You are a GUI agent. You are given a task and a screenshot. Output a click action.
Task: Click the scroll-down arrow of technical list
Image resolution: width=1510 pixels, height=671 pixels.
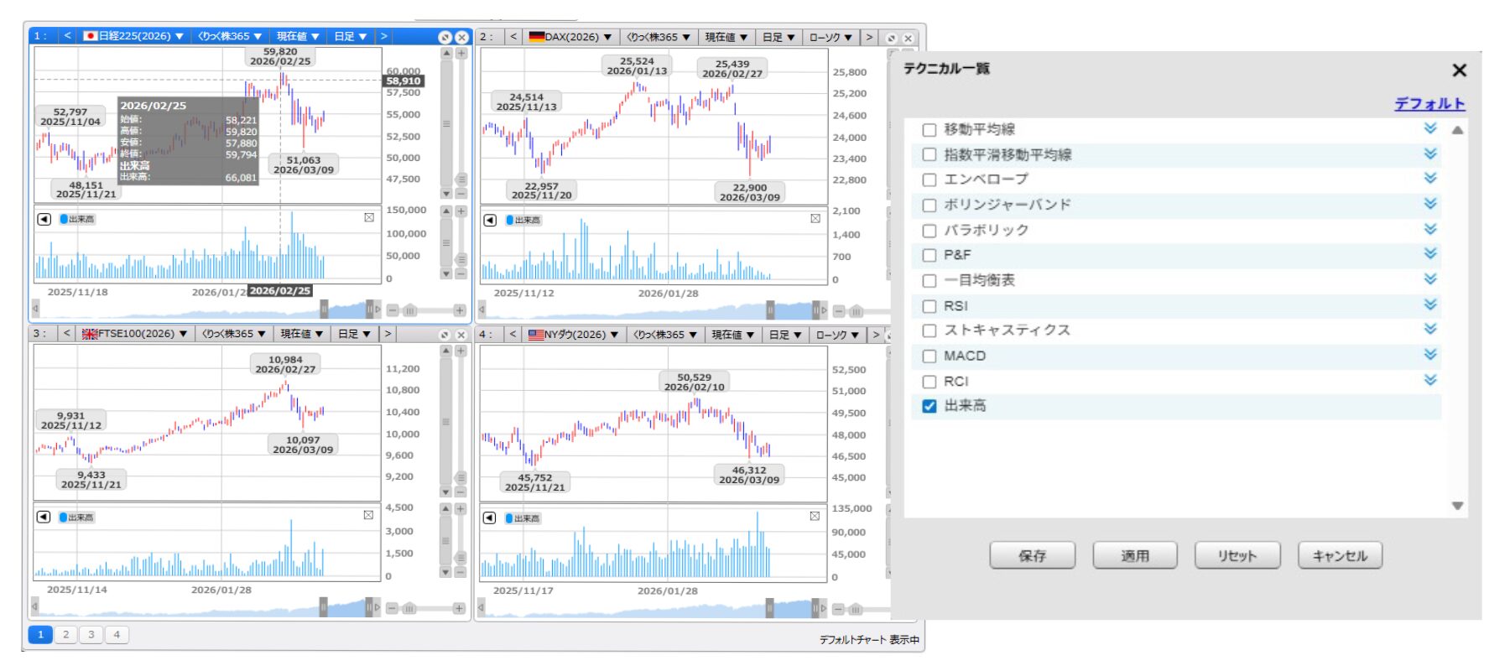[x=1457, y=506]
